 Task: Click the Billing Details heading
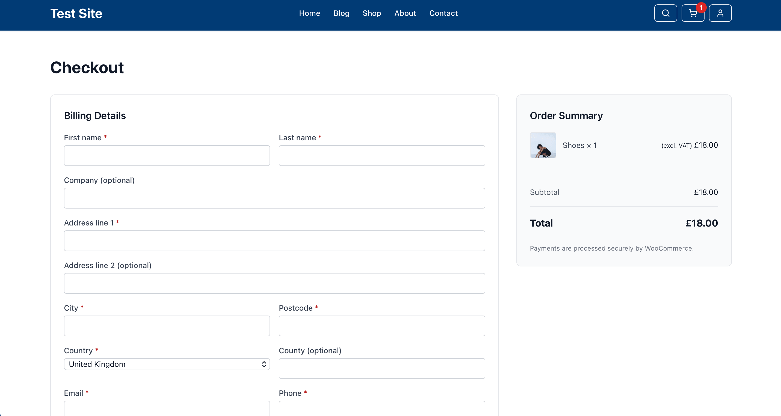pyautogui.click(x=95, y=116)
